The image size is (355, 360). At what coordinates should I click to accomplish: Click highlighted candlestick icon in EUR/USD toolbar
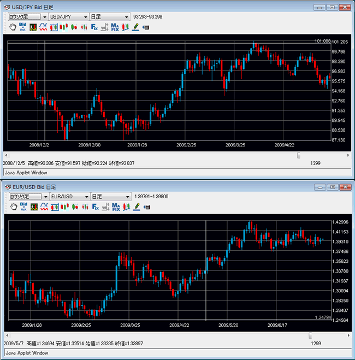(x=64, y=207)
